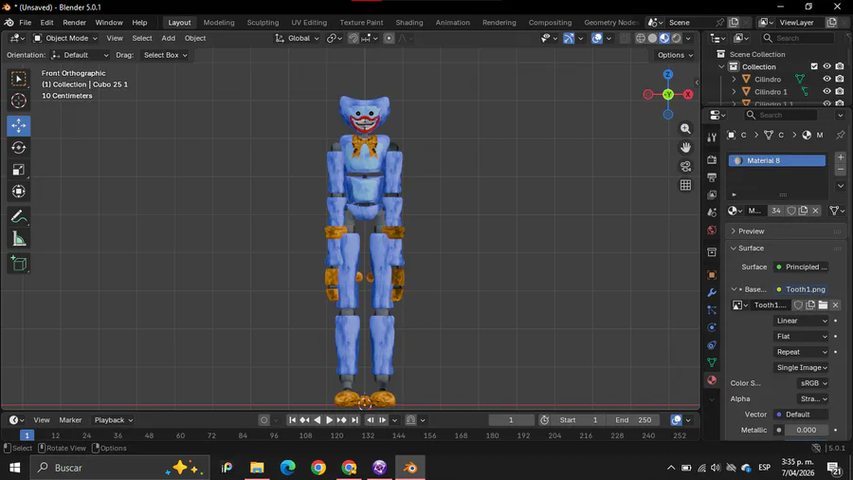
Task: Pick the Annotate tool
Action: pyautogui.click(x=19, y=217)
